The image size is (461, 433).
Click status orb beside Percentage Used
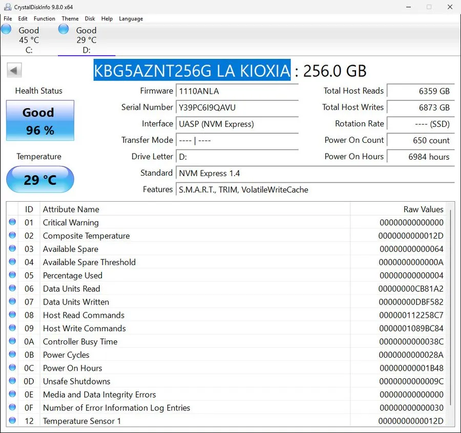(x=12, y=275)
